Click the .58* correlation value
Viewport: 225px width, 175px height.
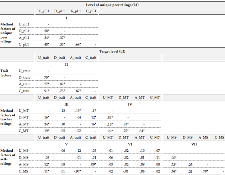pos(46,31)
